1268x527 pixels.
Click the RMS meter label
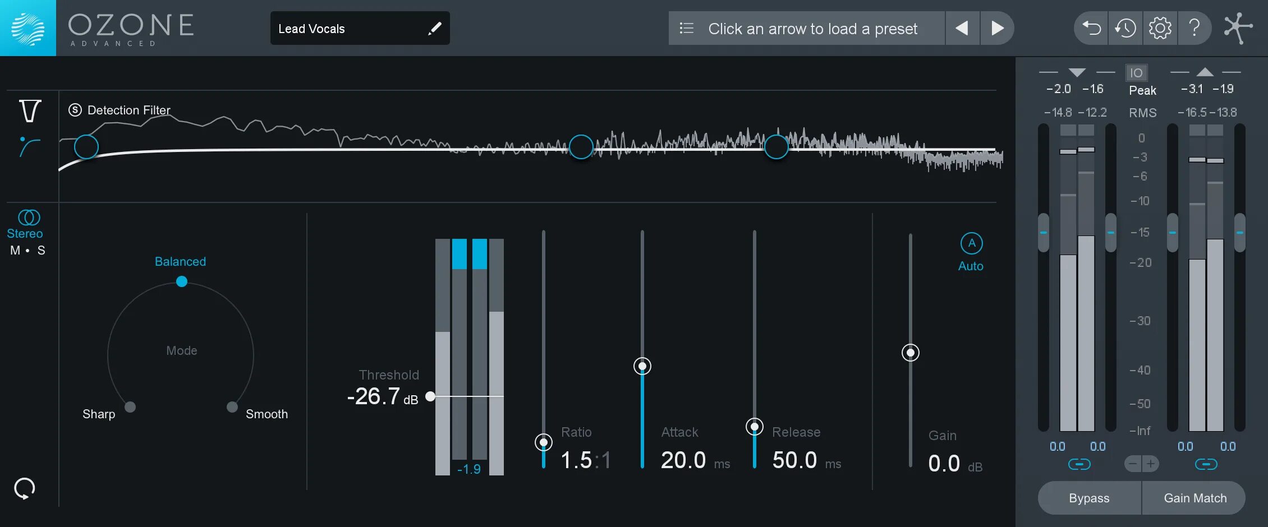click(1142, 113)
